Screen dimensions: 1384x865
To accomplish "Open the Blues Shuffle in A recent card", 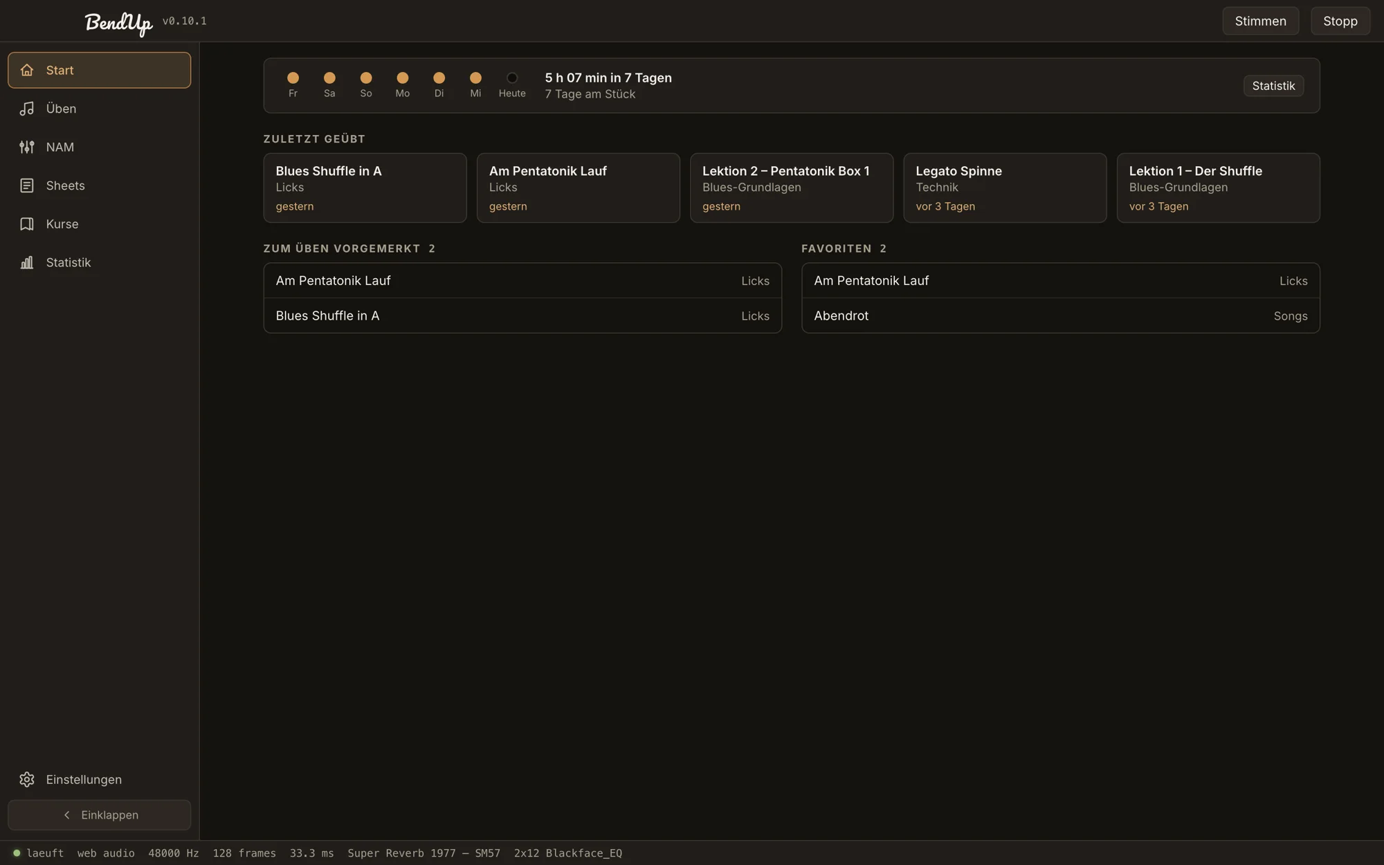I will (365, 188).
